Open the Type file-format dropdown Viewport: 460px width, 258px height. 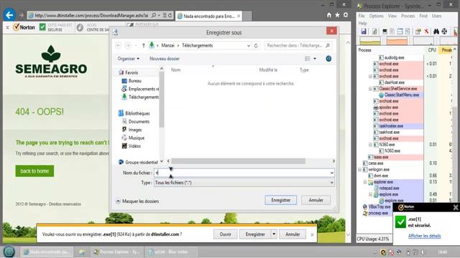coord(331,183)
